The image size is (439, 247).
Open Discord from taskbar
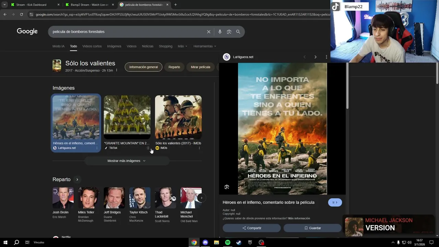205,243
